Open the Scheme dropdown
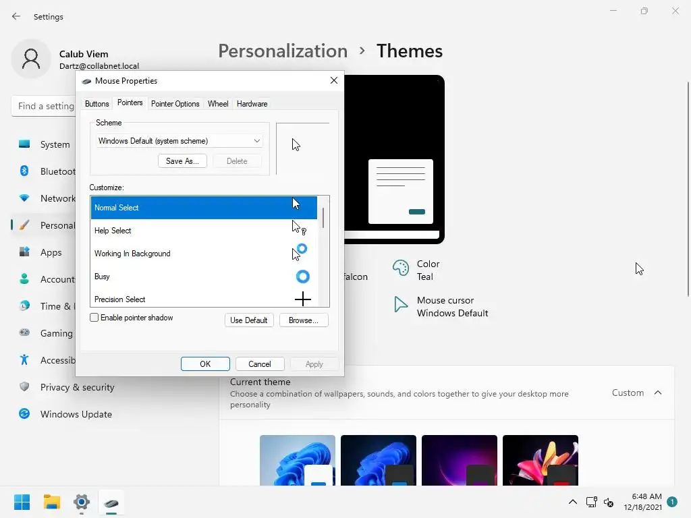Image resolution: width=691 pixels, height=518 pixels. click(179, 141)
